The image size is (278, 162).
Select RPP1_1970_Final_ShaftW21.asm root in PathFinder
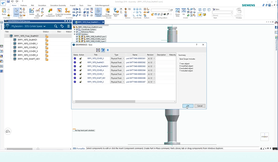point(90,27)
